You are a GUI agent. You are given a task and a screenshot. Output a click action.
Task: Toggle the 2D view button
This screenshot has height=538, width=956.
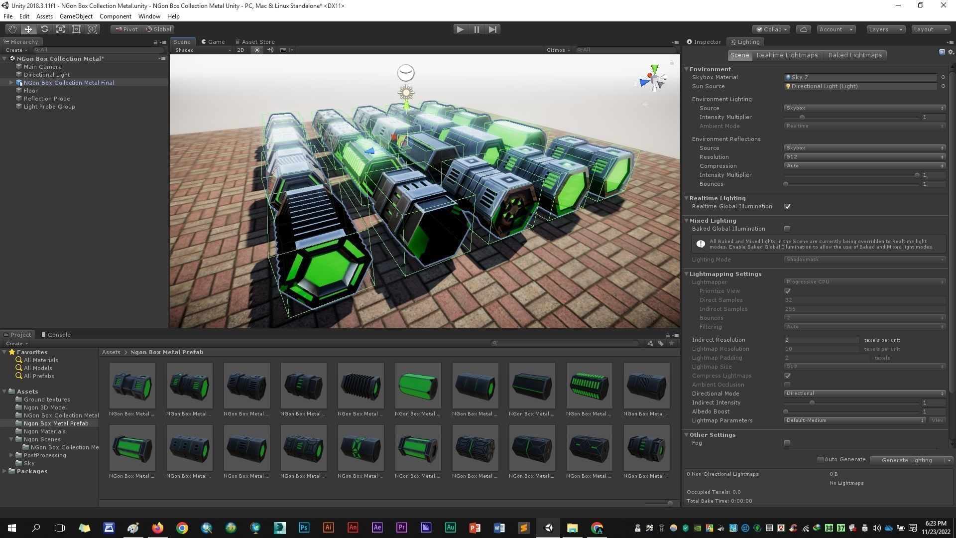point(241,50)
